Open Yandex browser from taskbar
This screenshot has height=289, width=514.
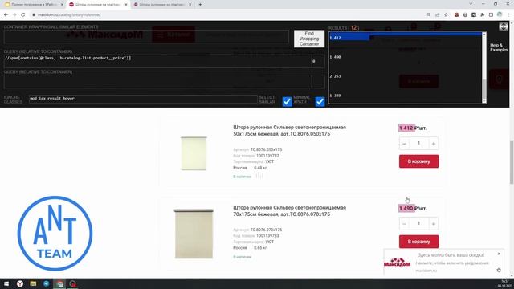pos(20,283)
